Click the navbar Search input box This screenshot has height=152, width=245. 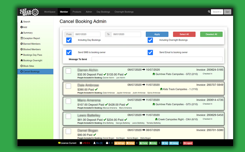pyautogui.click(x=217, y=12)
